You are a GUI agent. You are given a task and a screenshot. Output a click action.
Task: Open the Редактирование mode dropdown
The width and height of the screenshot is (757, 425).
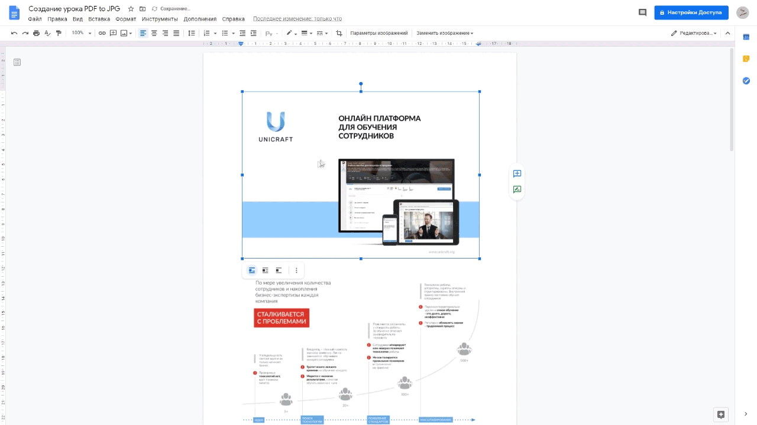click(x=694, y=33)
